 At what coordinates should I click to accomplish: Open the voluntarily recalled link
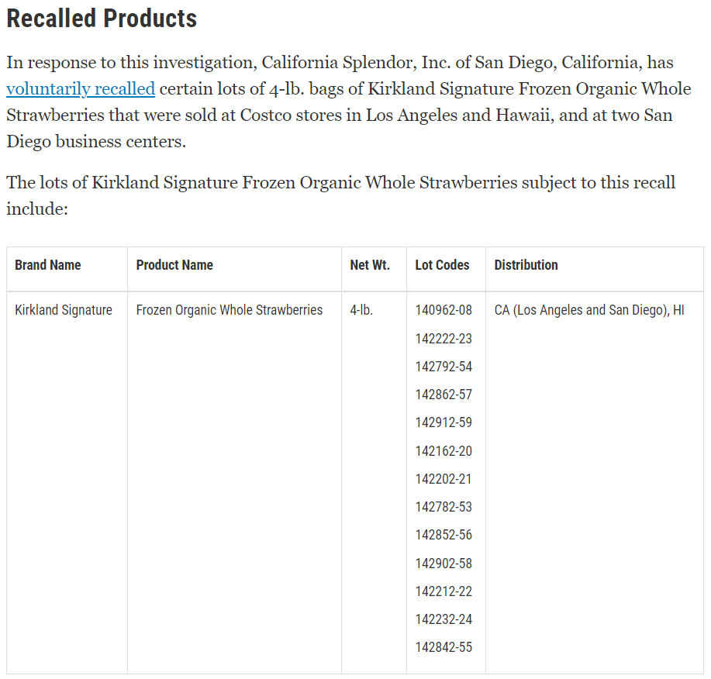pos(81,89)
